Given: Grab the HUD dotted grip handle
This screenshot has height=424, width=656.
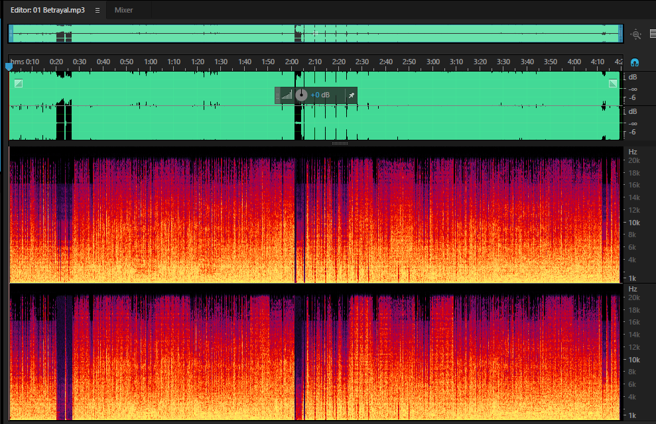Looking at the screenshot, I should pos(277,95).
